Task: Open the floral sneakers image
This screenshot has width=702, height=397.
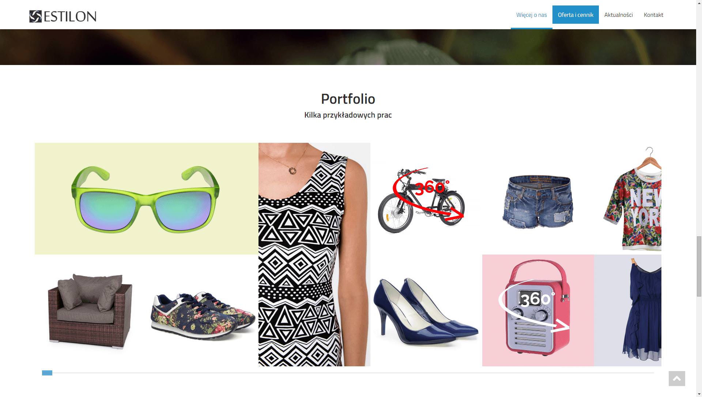Action: (x=203, y=310)
